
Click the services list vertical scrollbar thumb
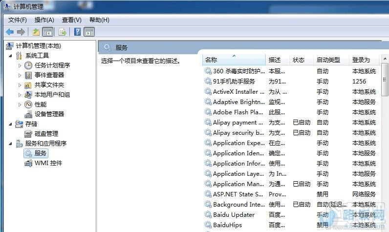[385, 80]
